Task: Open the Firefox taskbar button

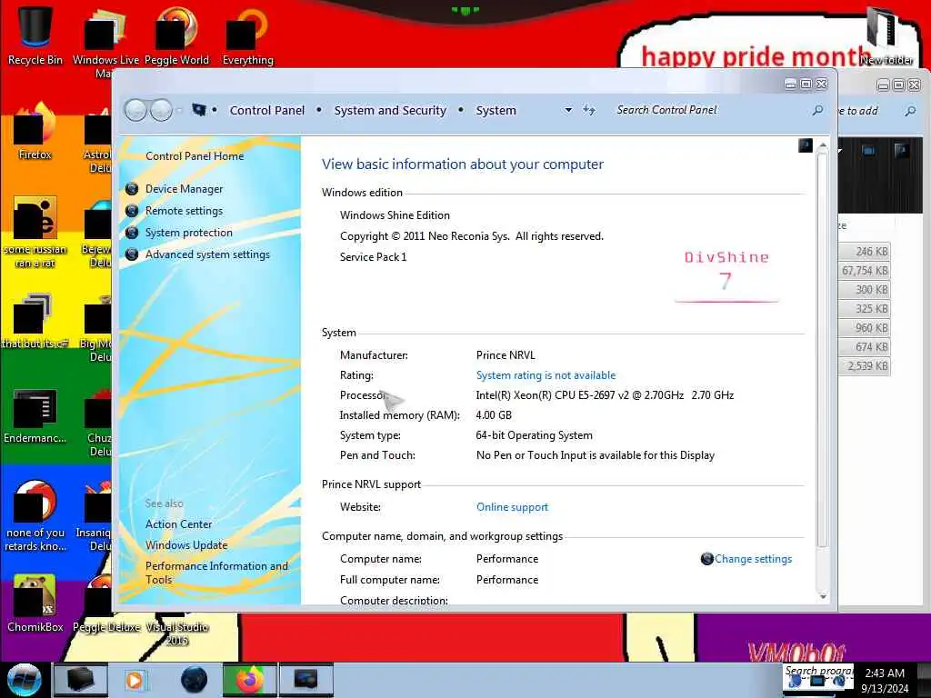Action: pyautogui.click(x=249, y=680)
